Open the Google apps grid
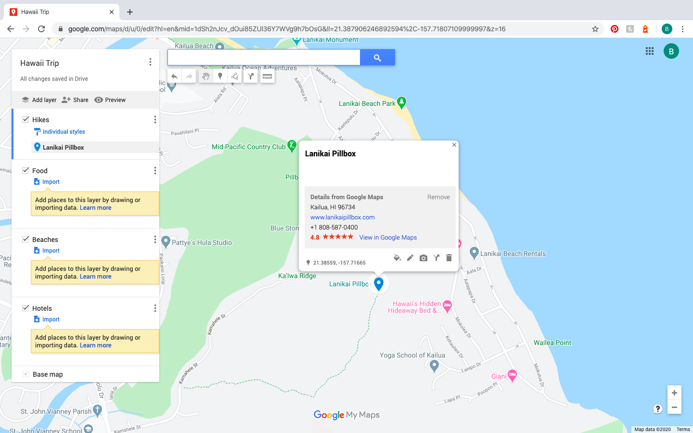 (650, 51)
